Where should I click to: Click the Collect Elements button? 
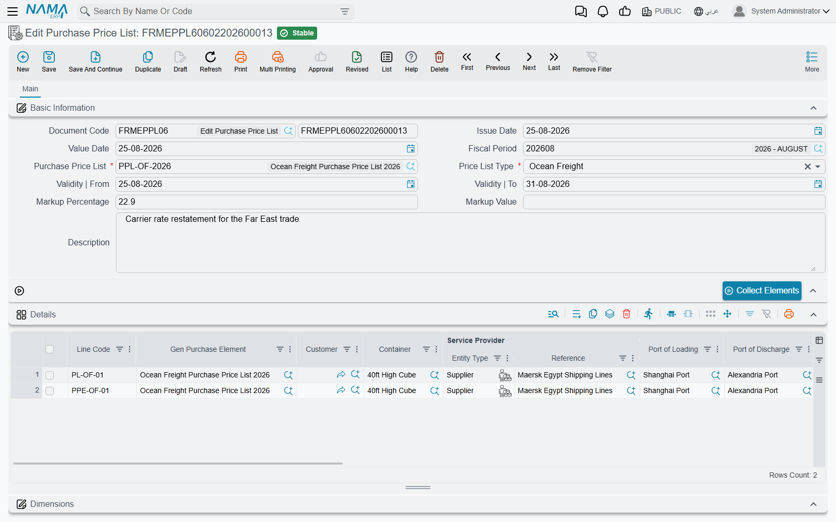coord(762,291)
